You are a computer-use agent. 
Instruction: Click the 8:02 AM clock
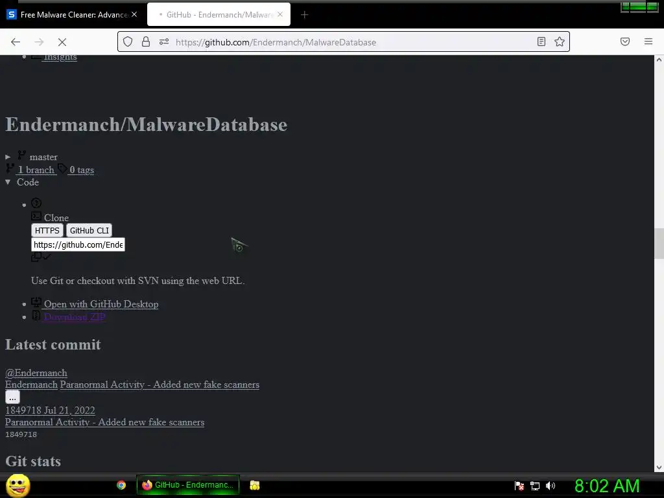[607, 486]
